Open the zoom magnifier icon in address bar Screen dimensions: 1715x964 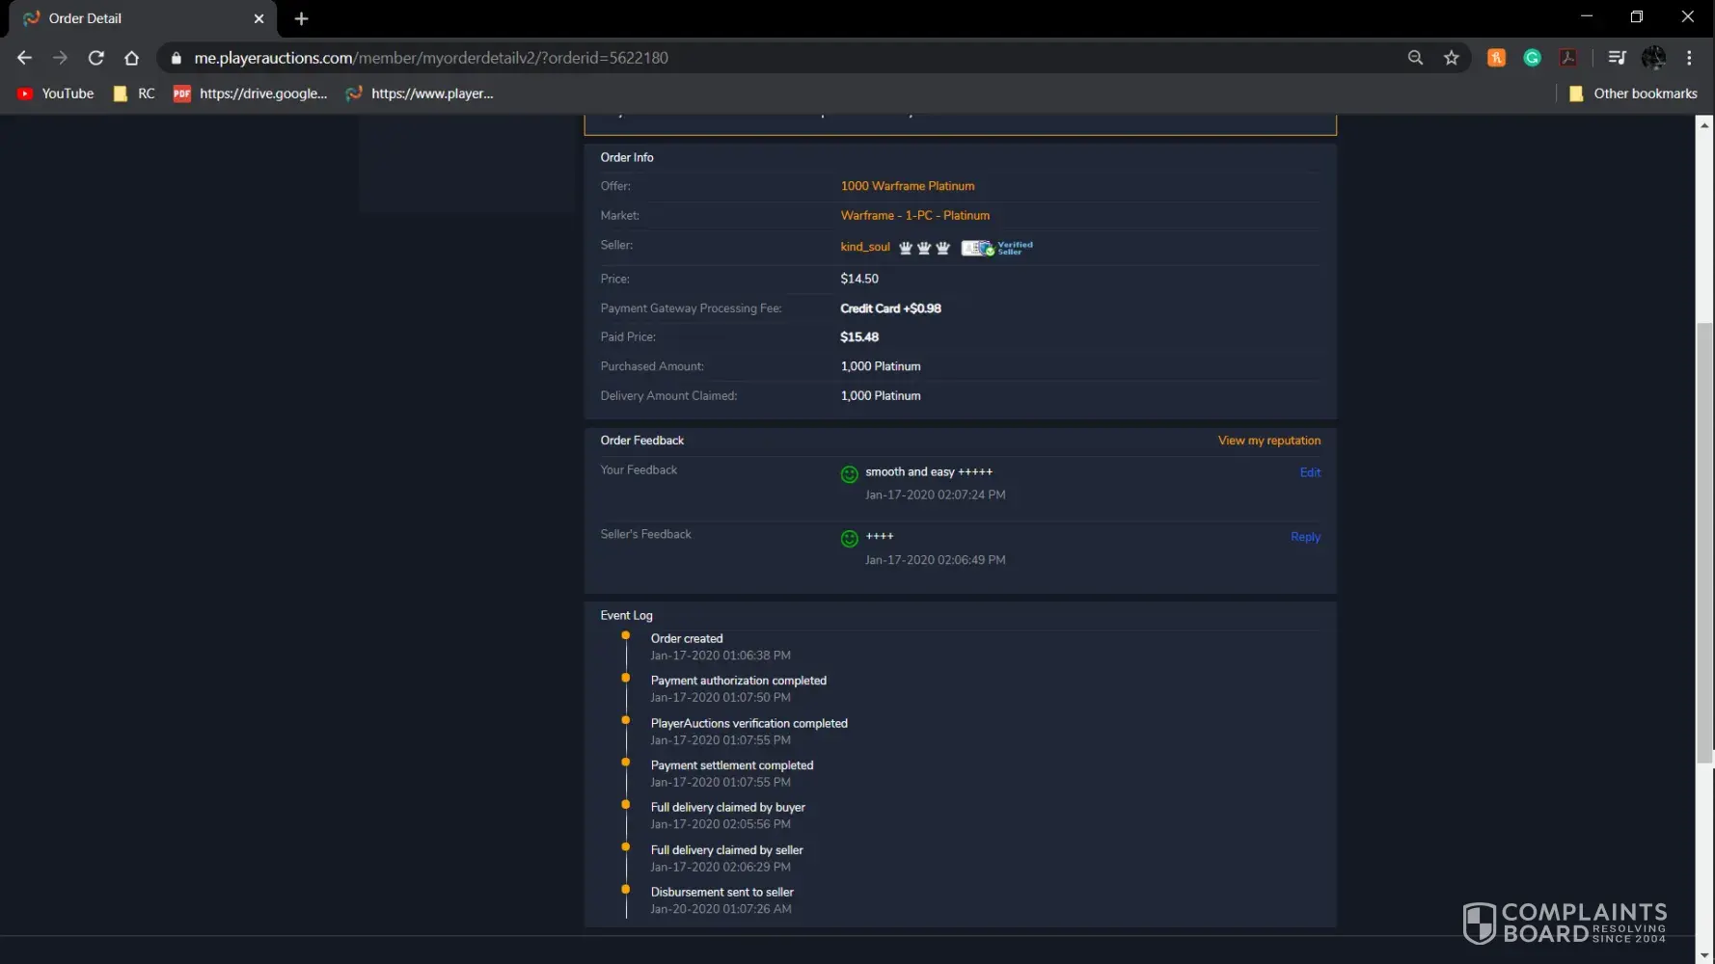tap(1415, 58)
